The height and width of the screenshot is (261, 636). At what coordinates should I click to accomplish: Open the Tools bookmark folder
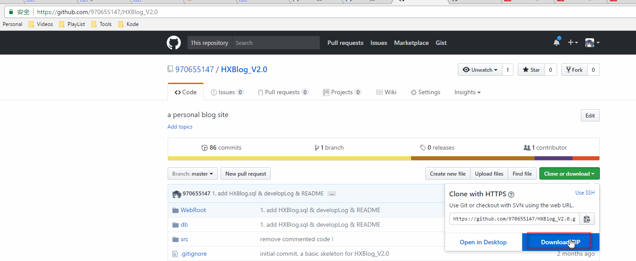pos(101,24)
